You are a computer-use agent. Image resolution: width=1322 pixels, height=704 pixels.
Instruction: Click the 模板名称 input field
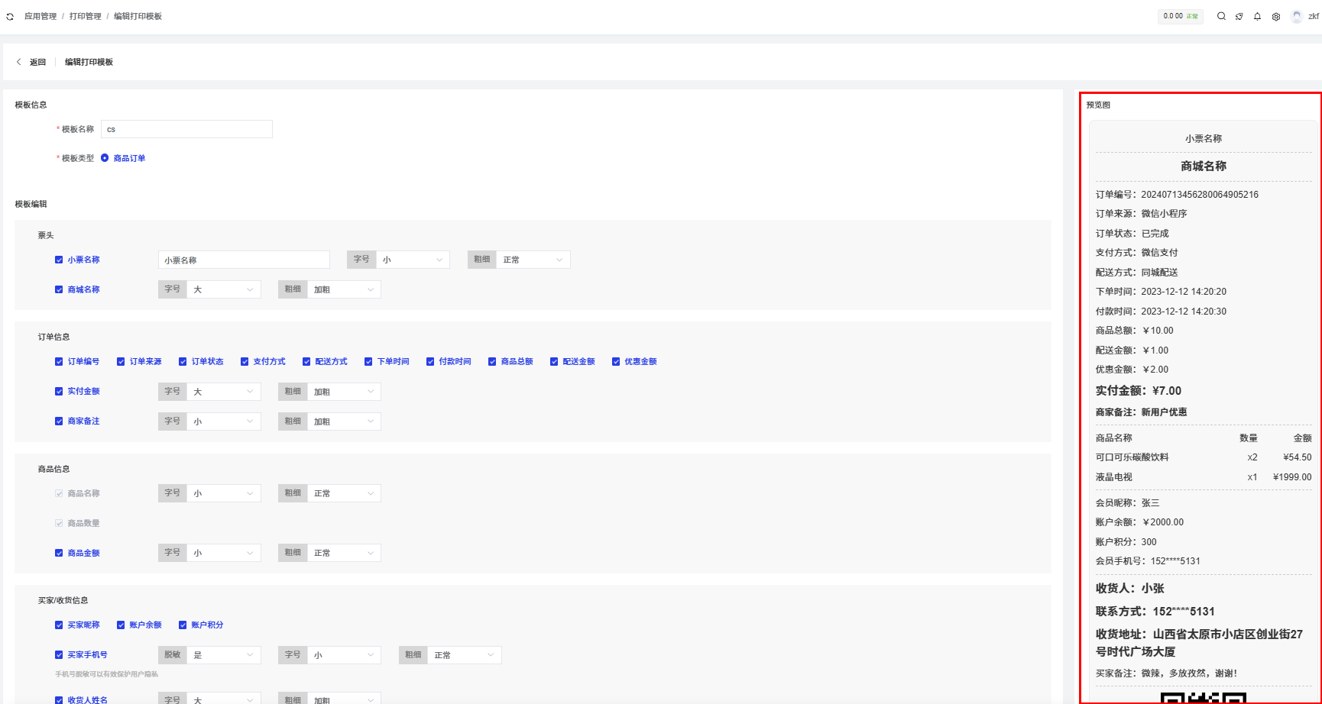point(186,129)
